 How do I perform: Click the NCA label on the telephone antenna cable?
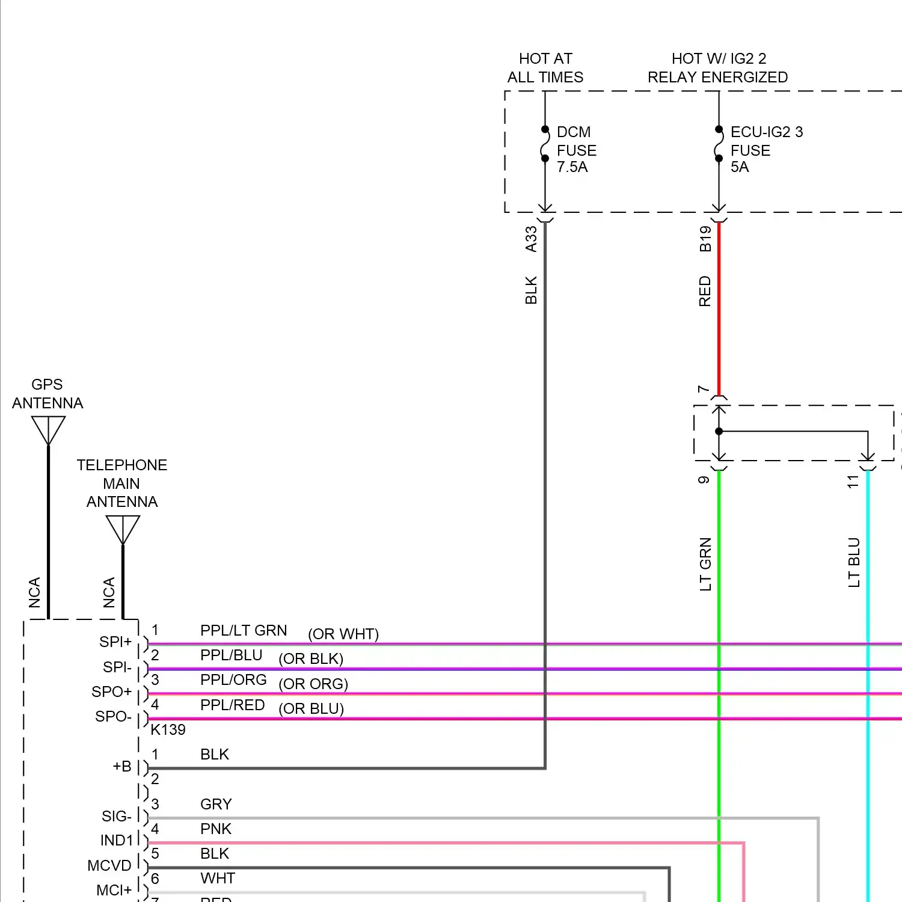[x=109, y=592]
